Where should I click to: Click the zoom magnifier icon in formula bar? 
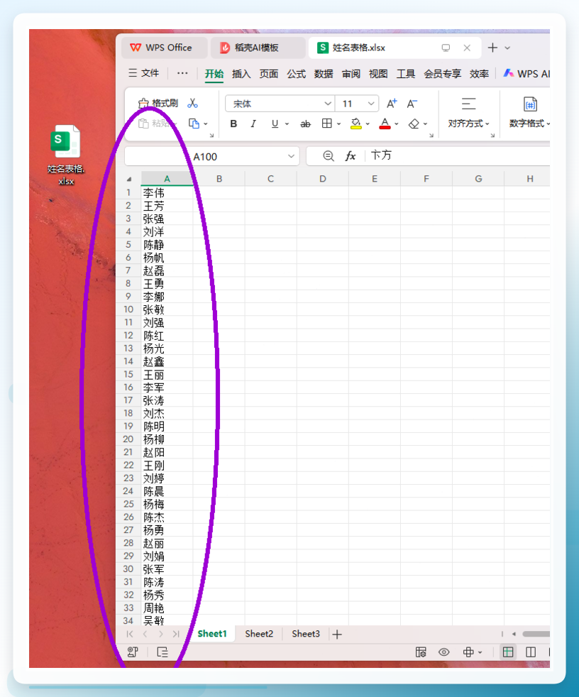[328, 155]
